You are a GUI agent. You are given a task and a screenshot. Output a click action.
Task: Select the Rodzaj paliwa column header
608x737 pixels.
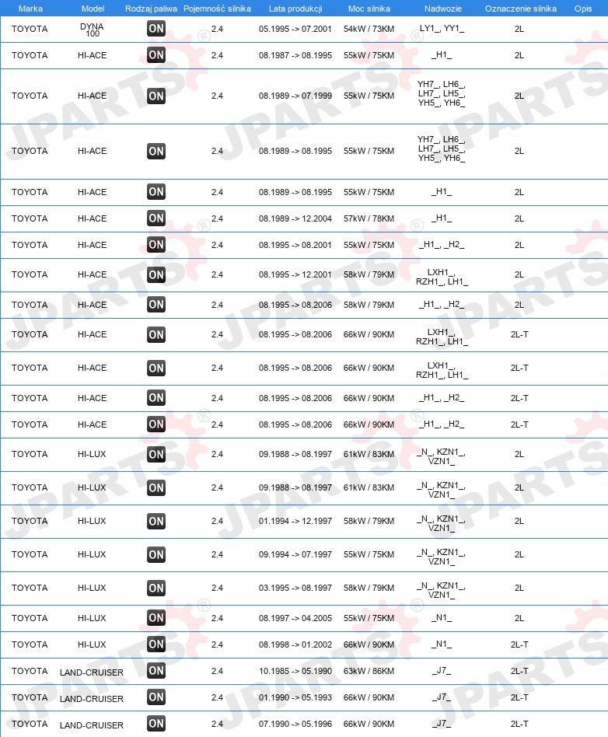(x=151, y=9)
